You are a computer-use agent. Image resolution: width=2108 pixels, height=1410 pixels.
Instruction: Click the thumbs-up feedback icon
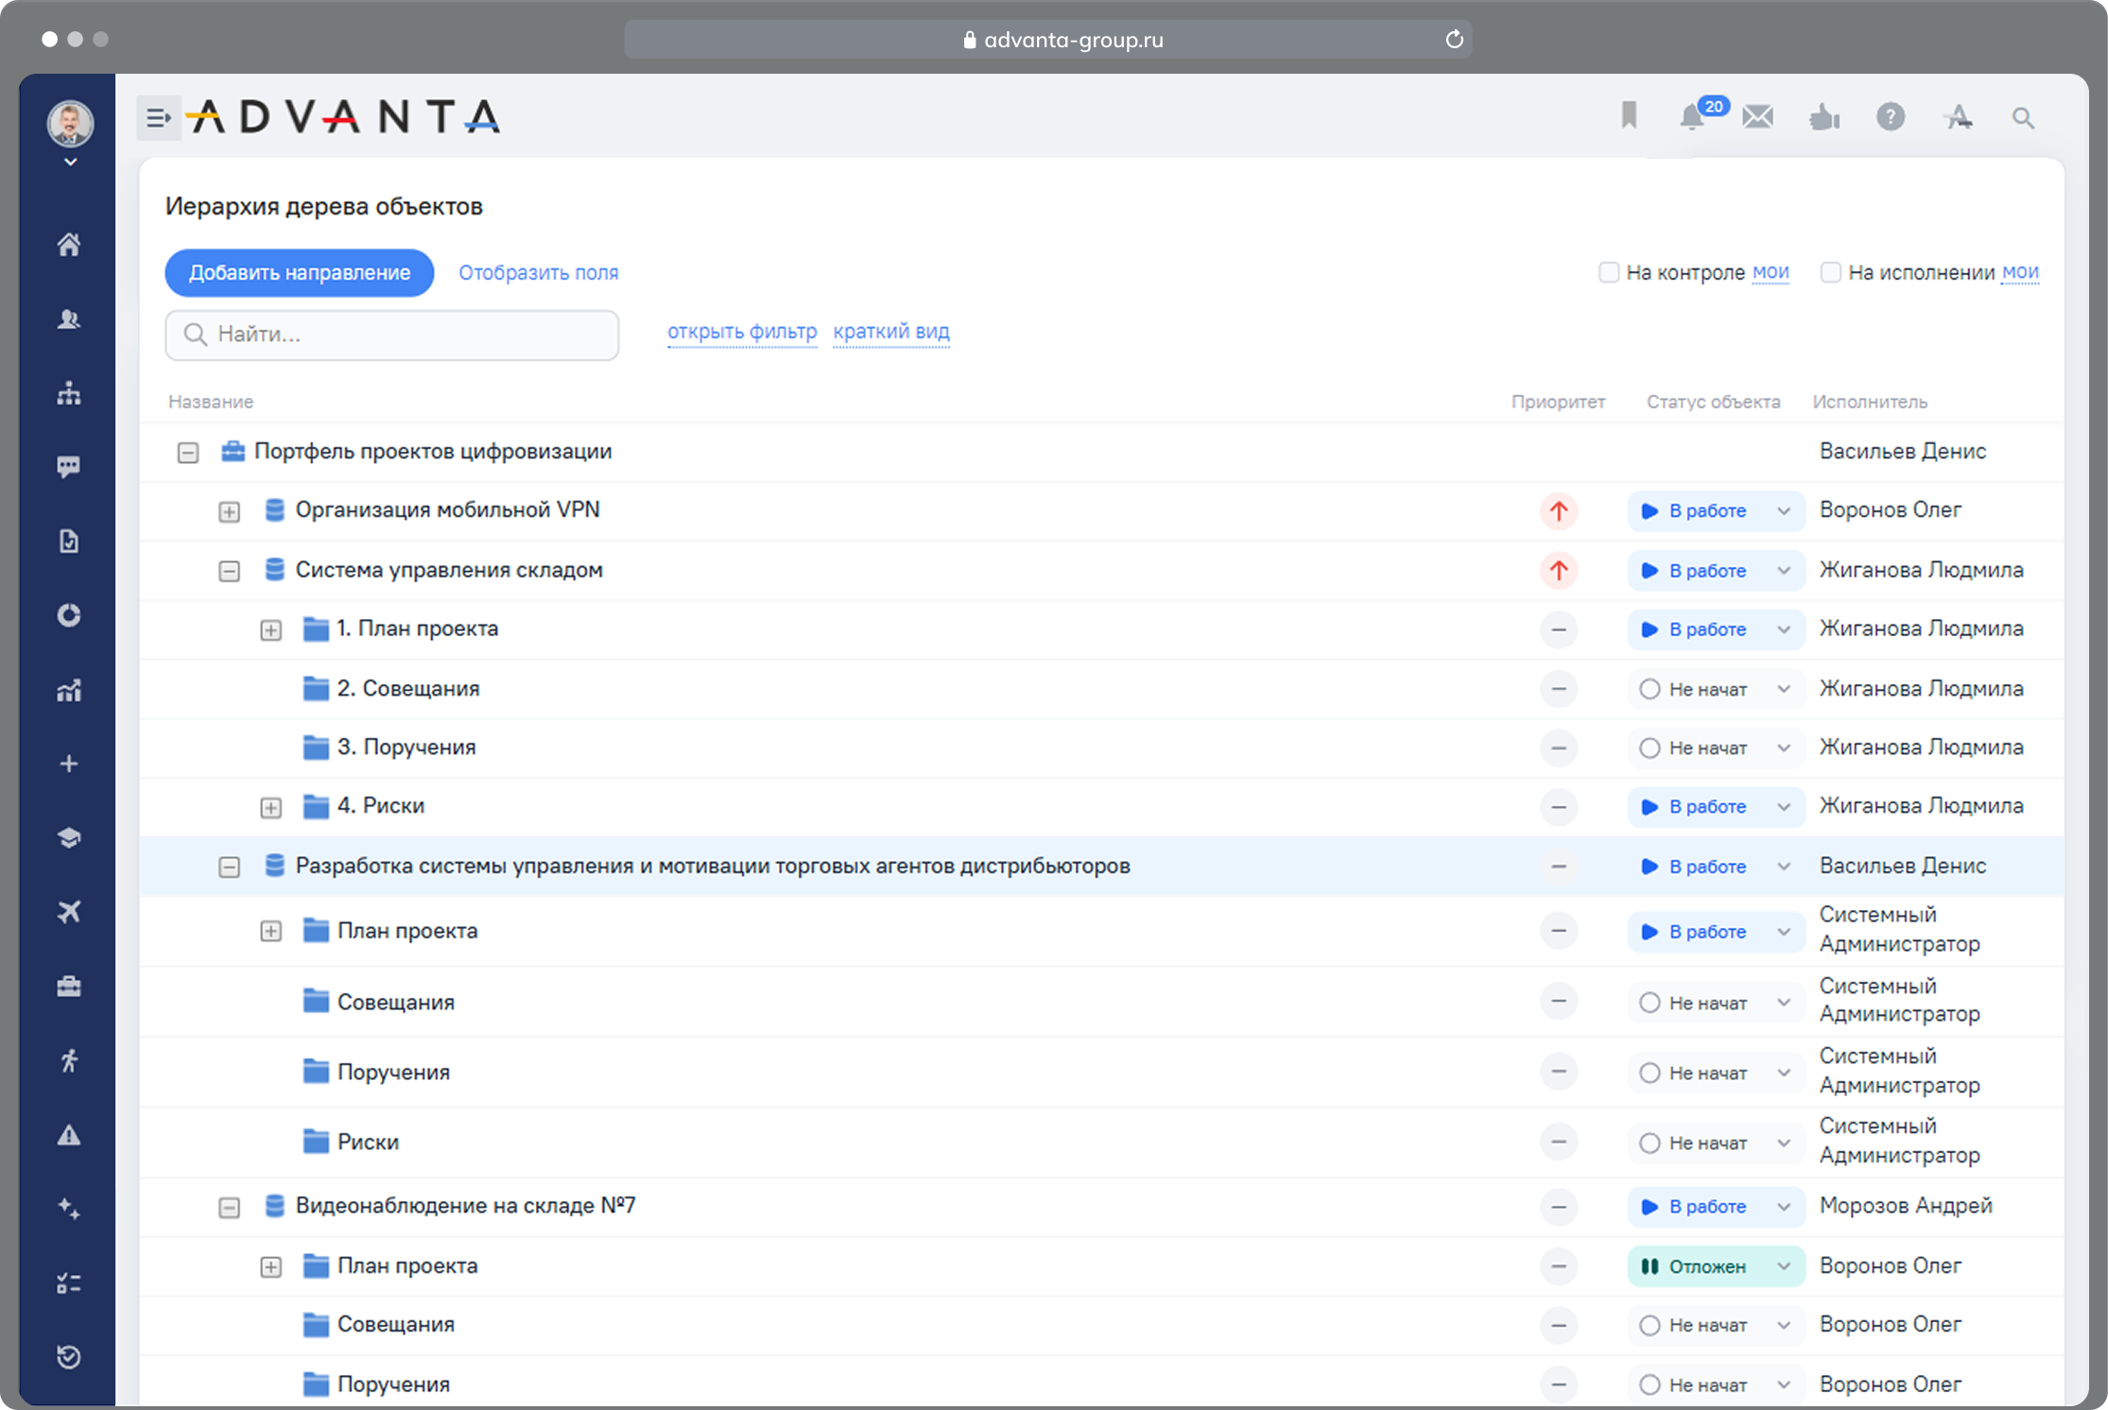pos(1825,116)
